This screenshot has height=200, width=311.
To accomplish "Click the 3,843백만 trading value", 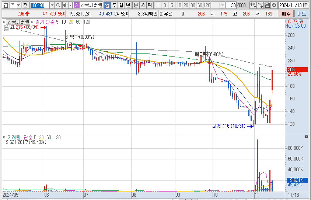I will tap(147, 14).
